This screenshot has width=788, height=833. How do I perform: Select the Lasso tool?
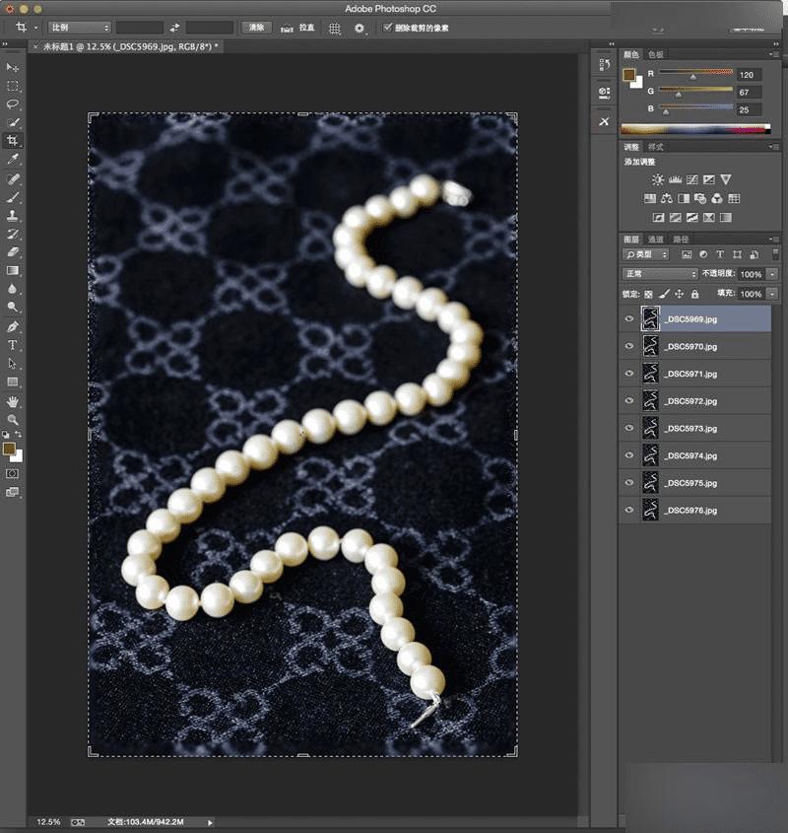(x=13, y=104)
